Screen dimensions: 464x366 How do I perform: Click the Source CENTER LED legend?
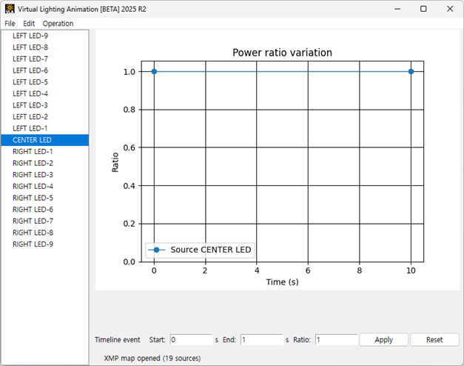click(x=200, y=250)
